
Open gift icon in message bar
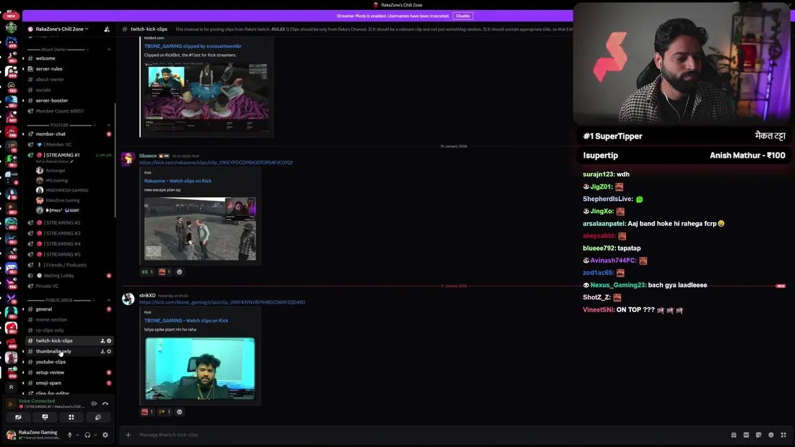[x=734, y=435]
